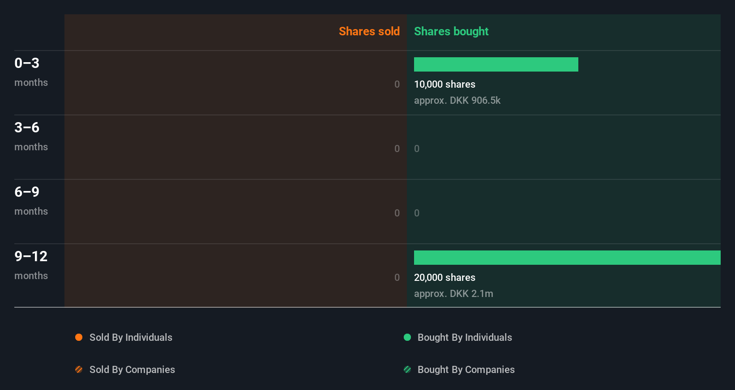735x390 pixels.
Task: Select the Sold By Companies legend label
Action: [x=132, y=370]
